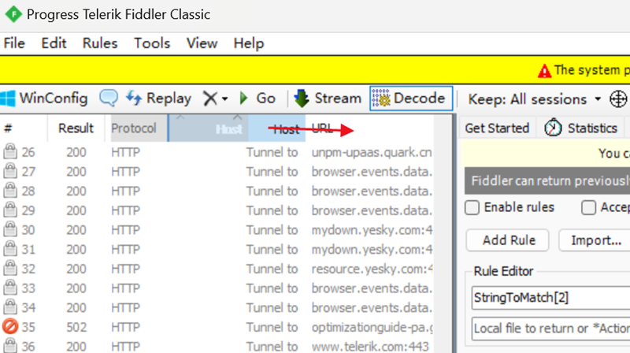Click the Go resume button

coord(258,98)
